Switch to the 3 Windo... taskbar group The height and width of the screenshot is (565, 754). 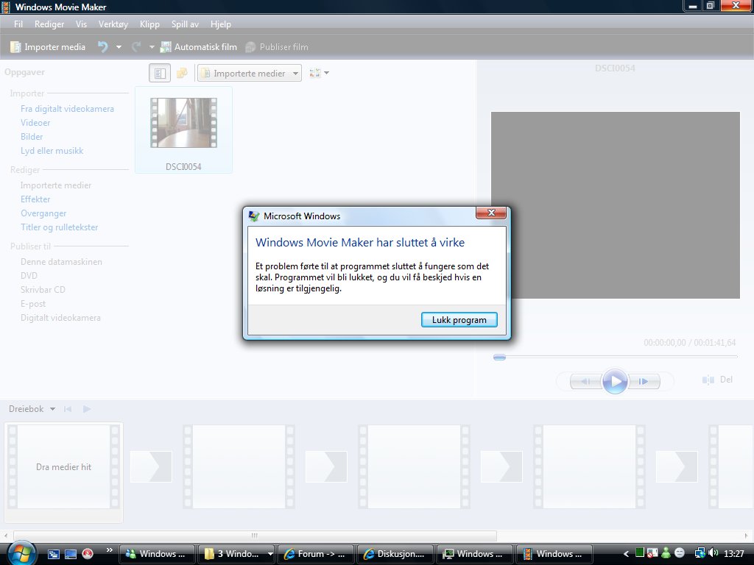pos(235,554)
